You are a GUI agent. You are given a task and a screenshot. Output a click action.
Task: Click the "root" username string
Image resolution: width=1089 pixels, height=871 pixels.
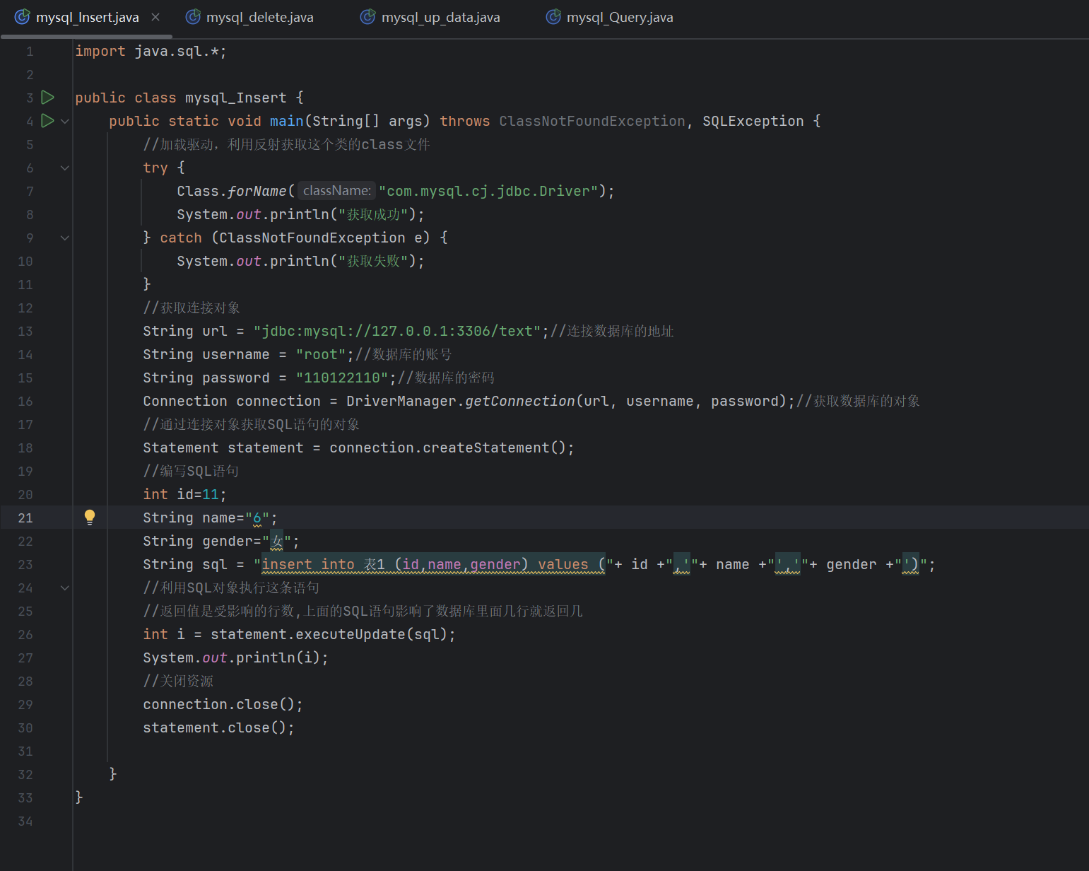[x=321, y=355]
